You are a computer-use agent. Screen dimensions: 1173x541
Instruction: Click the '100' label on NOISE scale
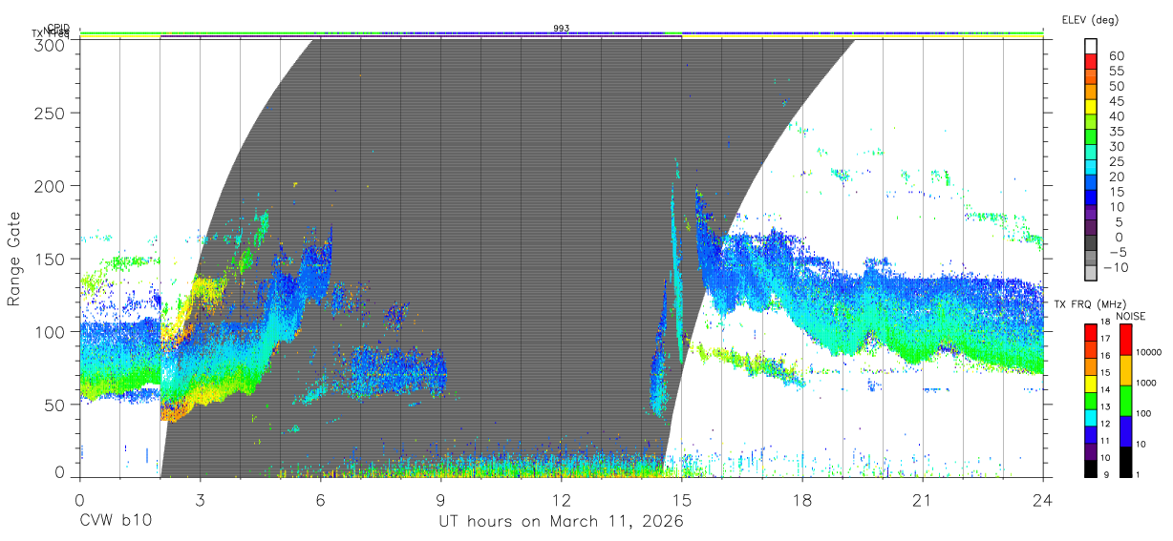point(1143,413)
